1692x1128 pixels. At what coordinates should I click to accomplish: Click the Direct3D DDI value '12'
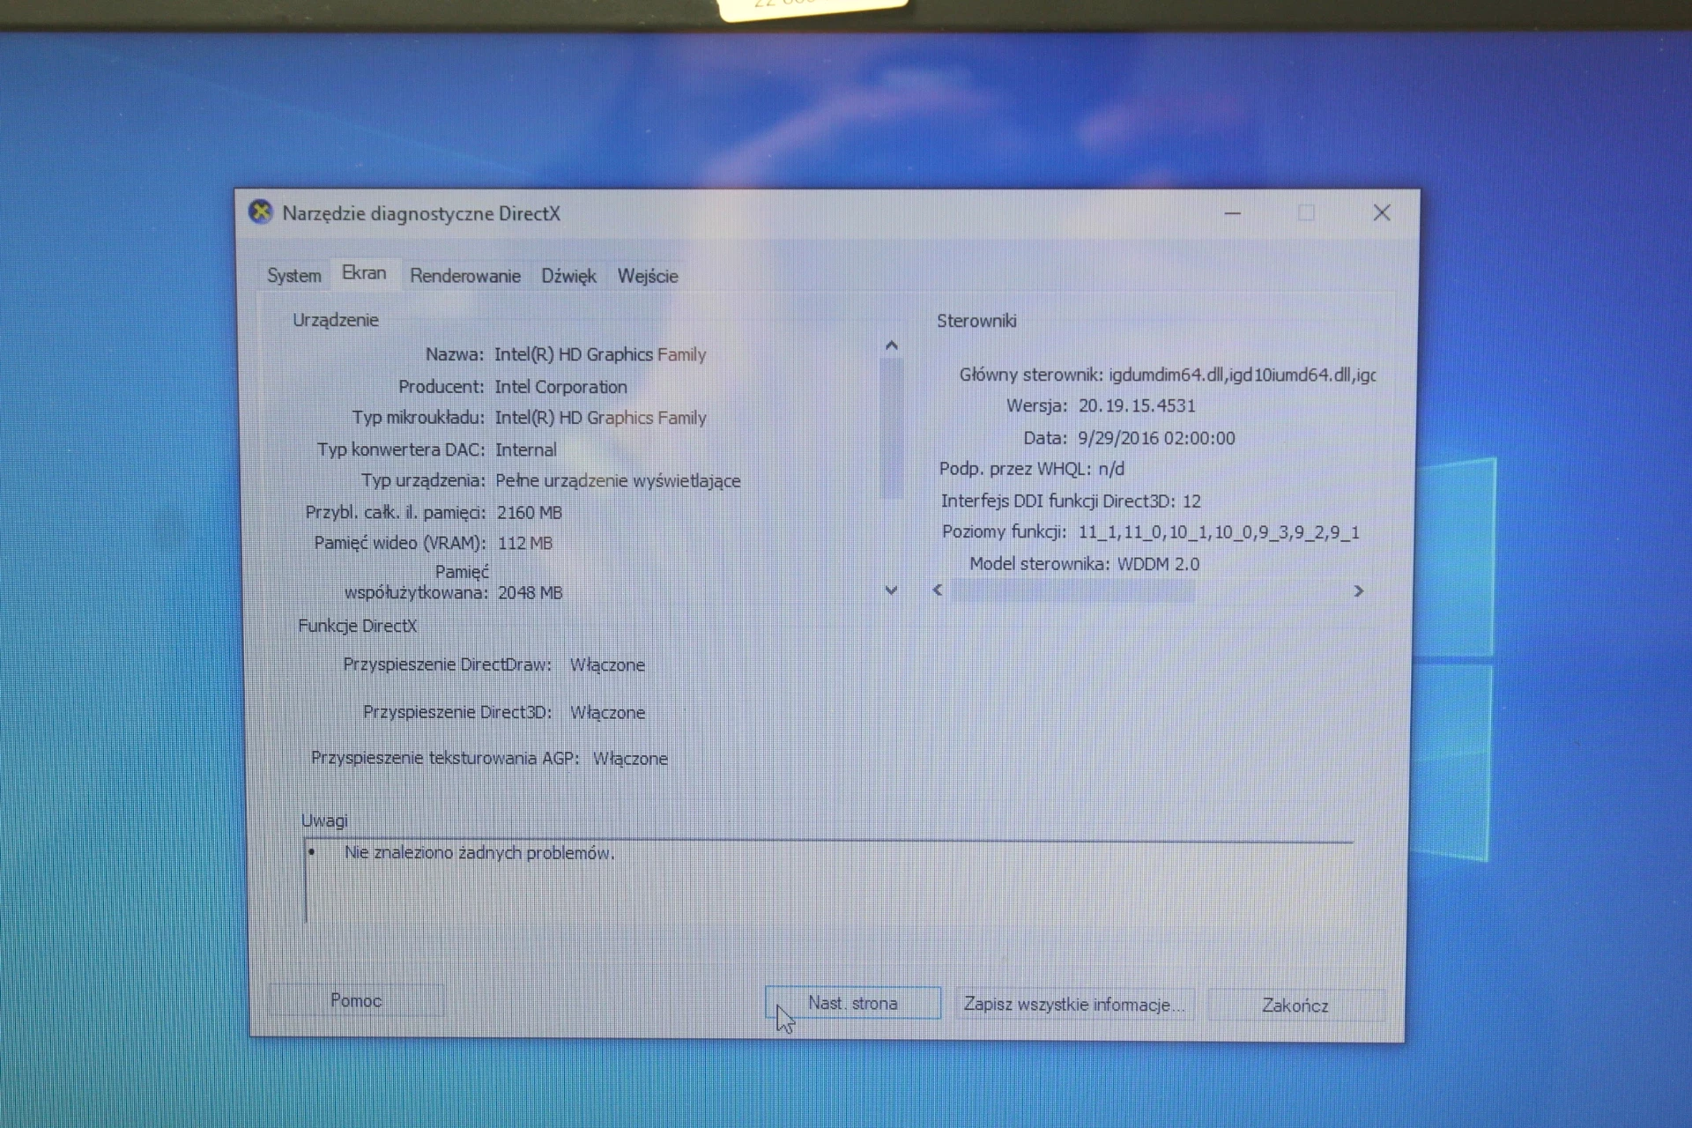click(x=1191, y=501)
